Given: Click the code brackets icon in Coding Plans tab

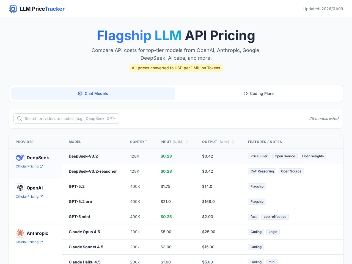Looking at the screenshot, I should point(246,94).
